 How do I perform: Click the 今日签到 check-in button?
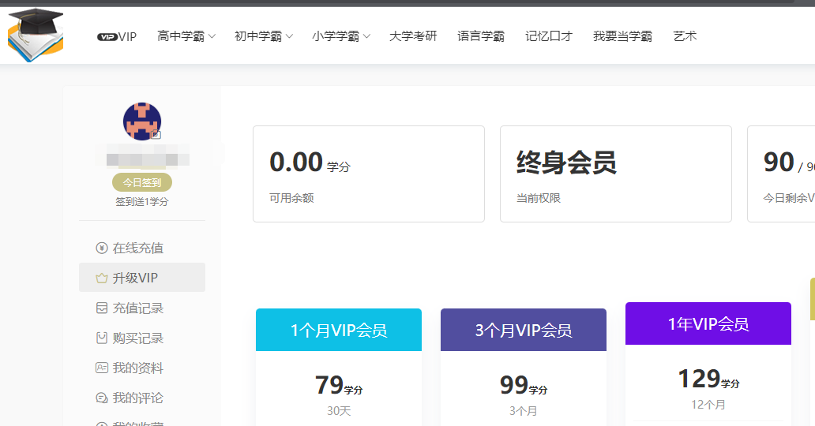142,182
